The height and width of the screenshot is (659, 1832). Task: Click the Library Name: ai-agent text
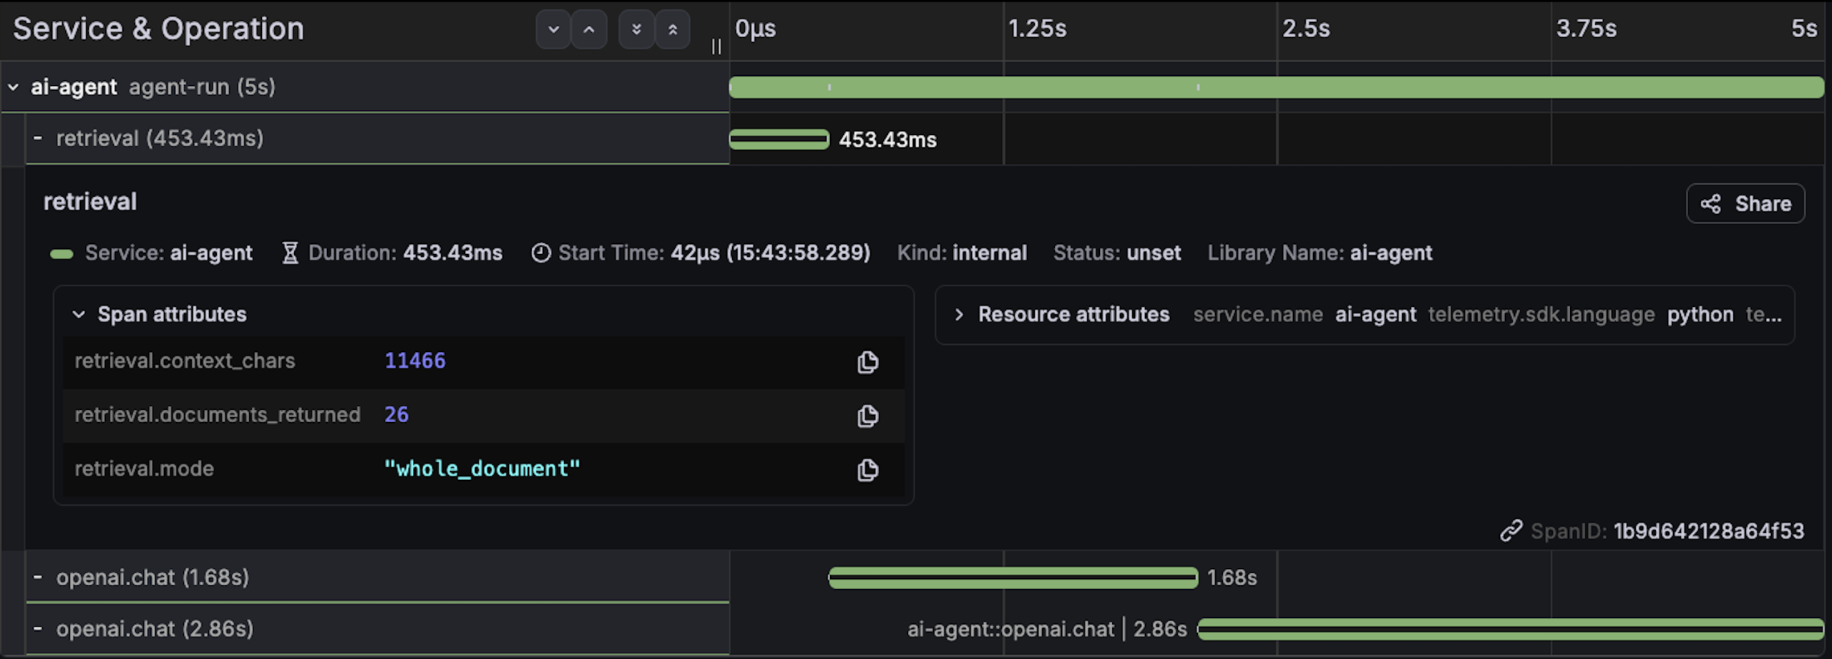(x=1320, y=253)
